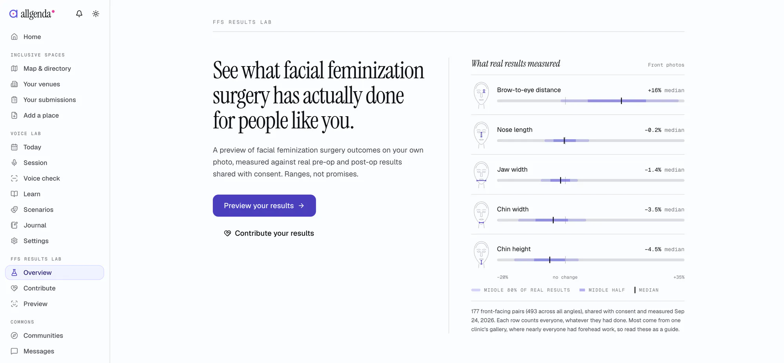This screenshot has width=784, height=363.
Task: Click the Jaw width range bar
Action: point(591,180)
